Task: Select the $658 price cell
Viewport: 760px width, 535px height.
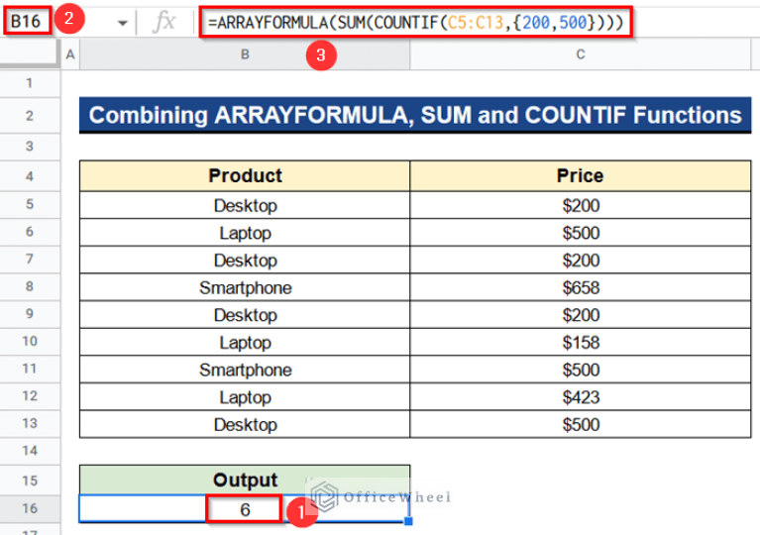Action: (x=581, y=287)
